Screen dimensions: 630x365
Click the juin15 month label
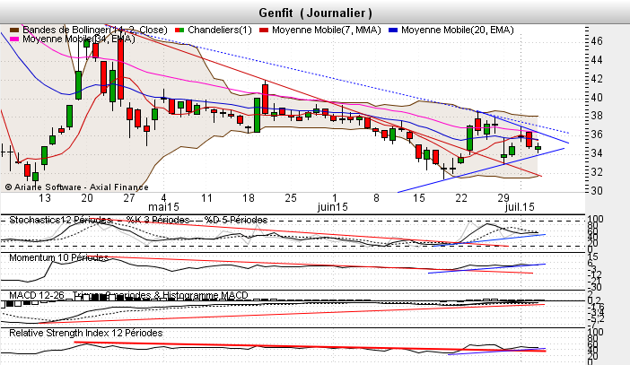pos(332,207)
